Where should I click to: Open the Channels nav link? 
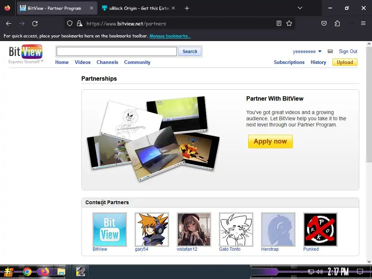tap(107, 62)
